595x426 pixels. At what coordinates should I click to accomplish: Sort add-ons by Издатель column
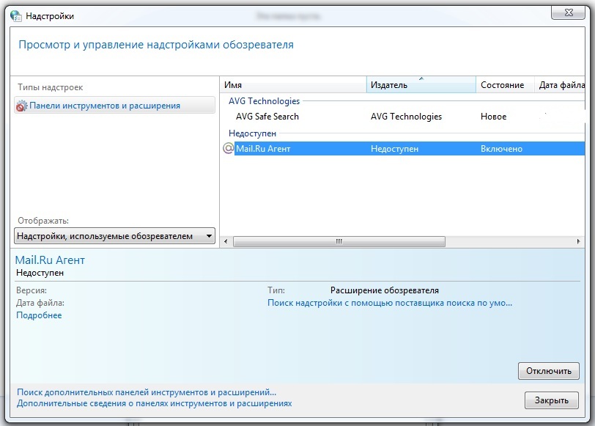(x=421, y=84)
